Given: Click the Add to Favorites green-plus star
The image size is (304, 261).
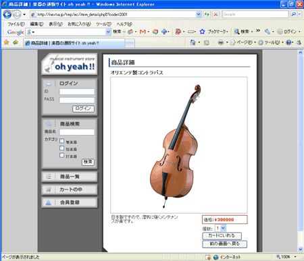Looking at the screenshot, I should pos(16,42).
